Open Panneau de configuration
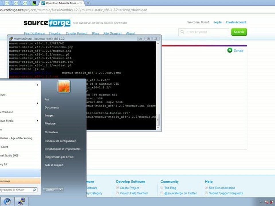This screenshot has height=206, width=275. coord(60,141)
